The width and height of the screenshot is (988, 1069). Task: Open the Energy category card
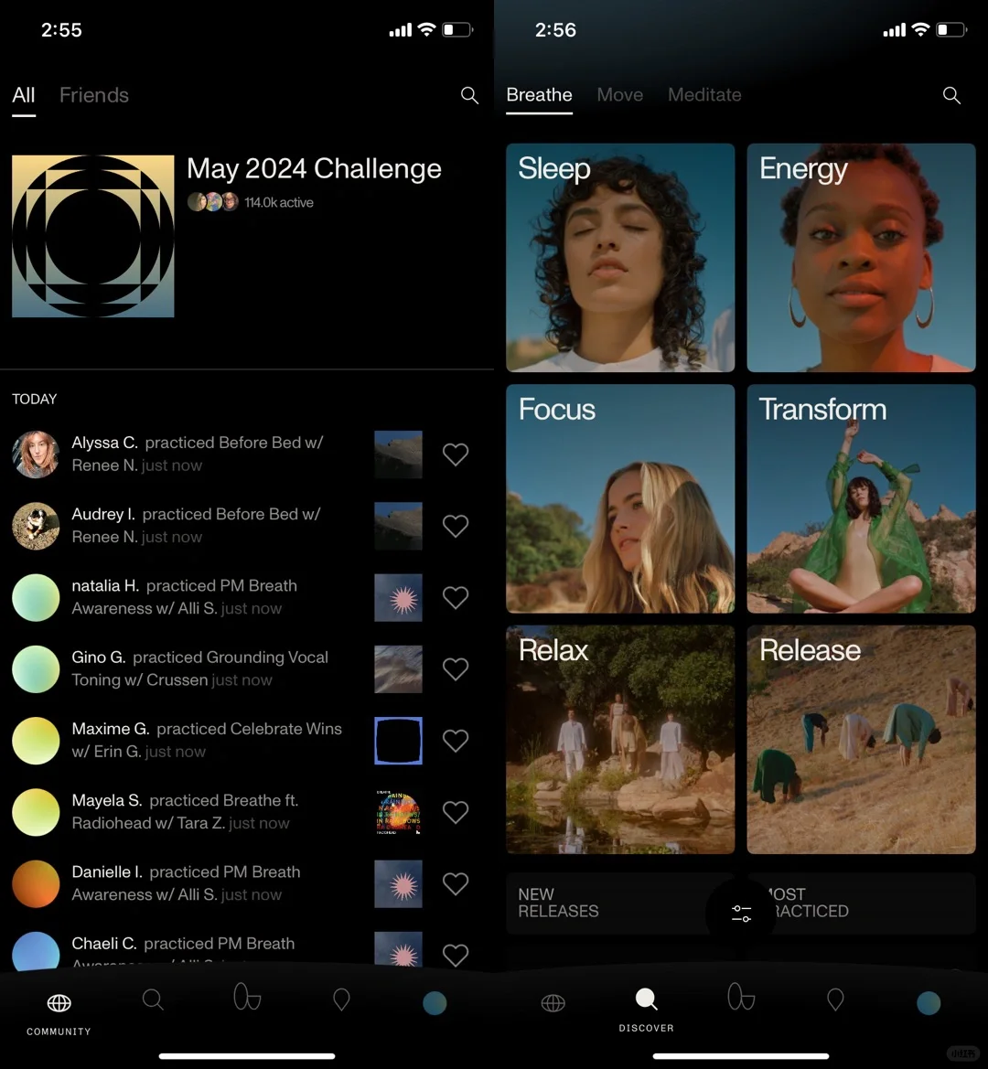pos(861,258)
